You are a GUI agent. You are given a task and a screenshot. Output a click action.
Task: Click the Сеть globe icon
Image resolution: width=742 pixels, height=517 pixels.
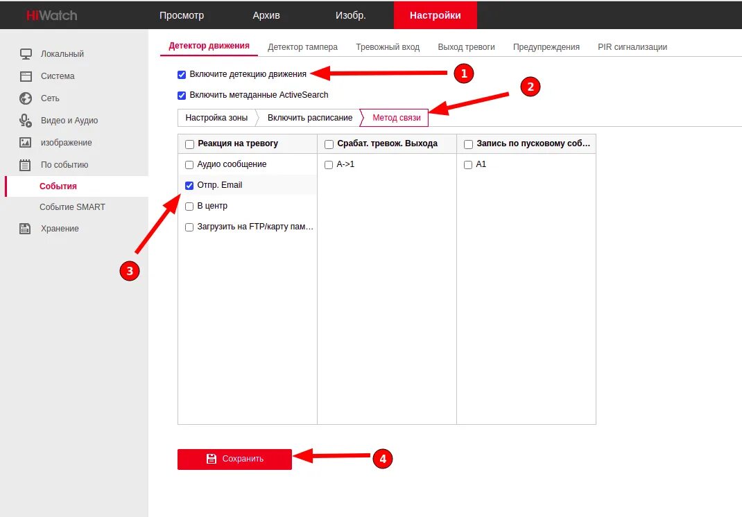(26, 98)
